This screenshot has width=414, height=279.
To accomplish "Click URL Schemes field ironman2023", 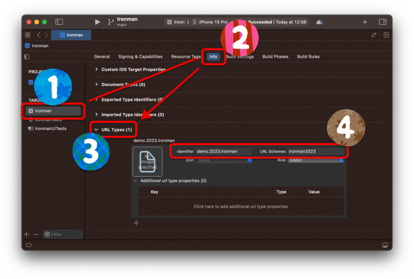I will (315, 151).
